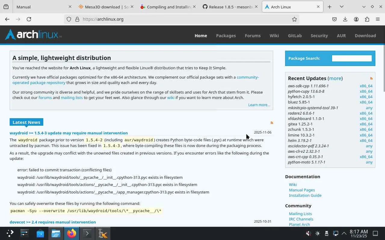View site security lock information
Screen dimensions: 385x240
(77, 19)
